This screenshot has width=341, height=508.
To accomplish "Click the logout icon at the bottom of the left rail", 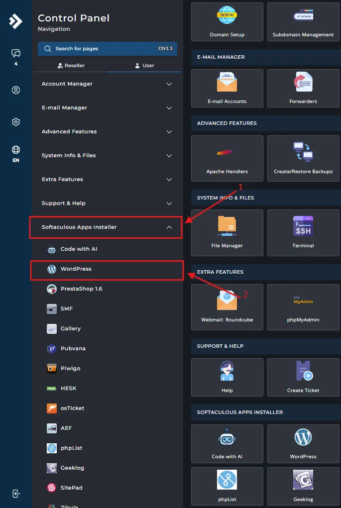I will click(x=16, y=494).
